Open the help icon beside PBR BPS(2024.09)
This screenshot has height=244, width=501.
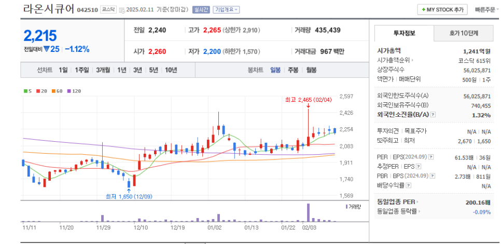[x=433, y=176]
